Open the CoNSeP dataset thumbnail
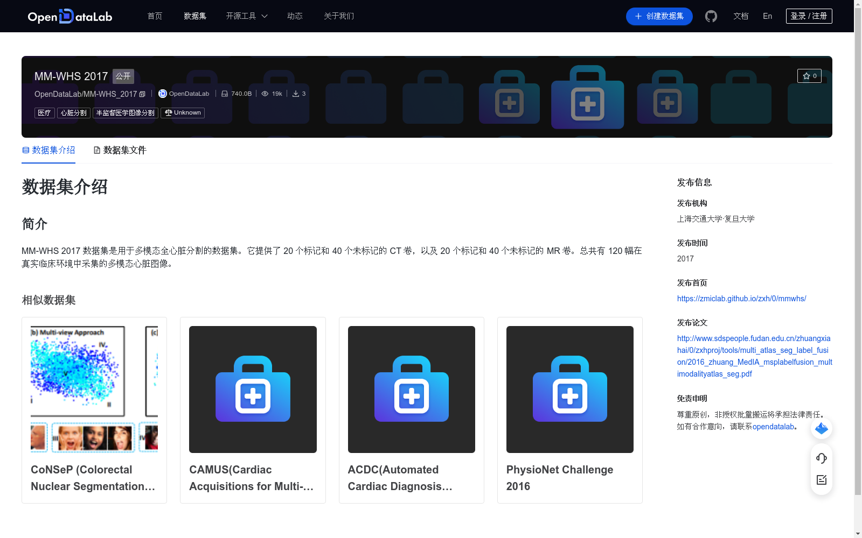The height and width of the screenshot is (538, 862). click(94, 390)
